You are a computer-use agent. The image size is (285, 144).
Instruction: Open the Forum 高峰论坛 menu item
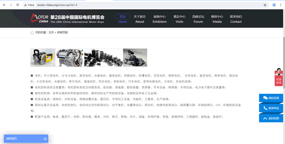click(x=198, y=19)
